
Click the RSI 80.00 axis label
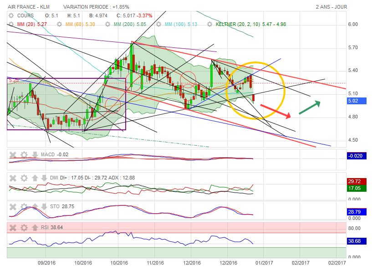pyautogui.click(x=354, y=228)
